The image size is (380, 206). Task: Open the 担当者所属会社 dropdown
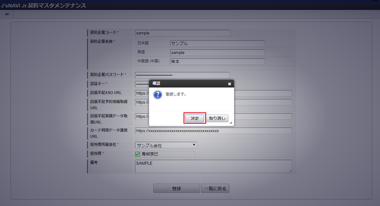[166, 145]
